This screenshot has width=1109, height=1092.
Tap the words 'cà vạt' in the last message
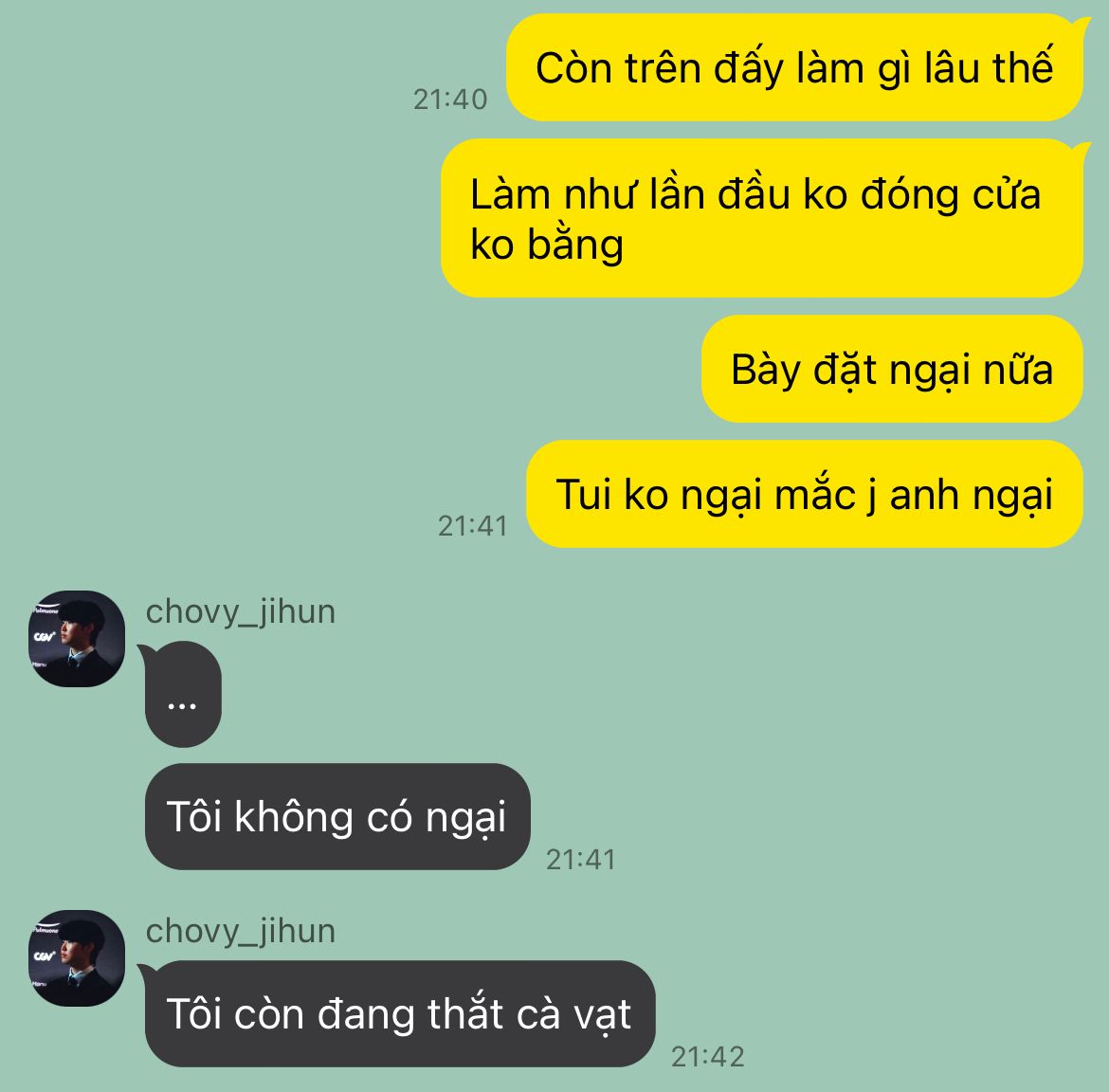[x=573, y=1015]
